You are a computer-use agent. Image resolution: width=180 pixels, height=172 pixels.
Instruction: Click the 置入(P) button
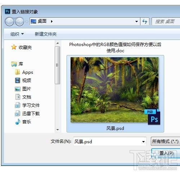[166, 153]
